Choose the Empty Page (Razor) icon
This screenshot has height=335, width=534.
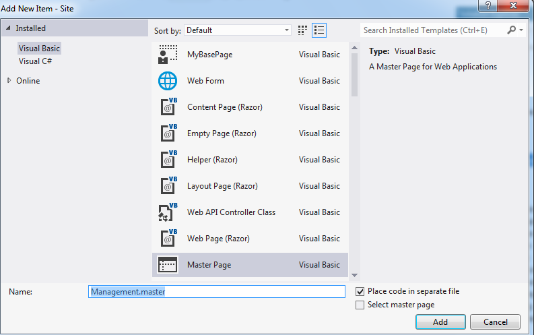168,133
